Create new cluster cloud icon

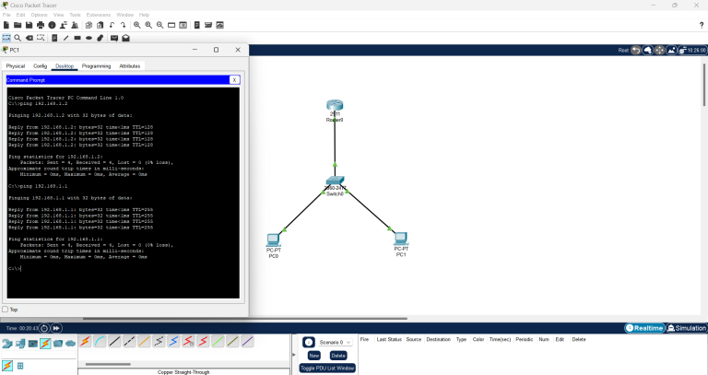647,50
